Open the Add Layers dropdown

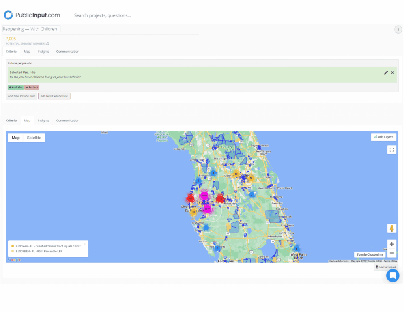click(x=383, y=137)
